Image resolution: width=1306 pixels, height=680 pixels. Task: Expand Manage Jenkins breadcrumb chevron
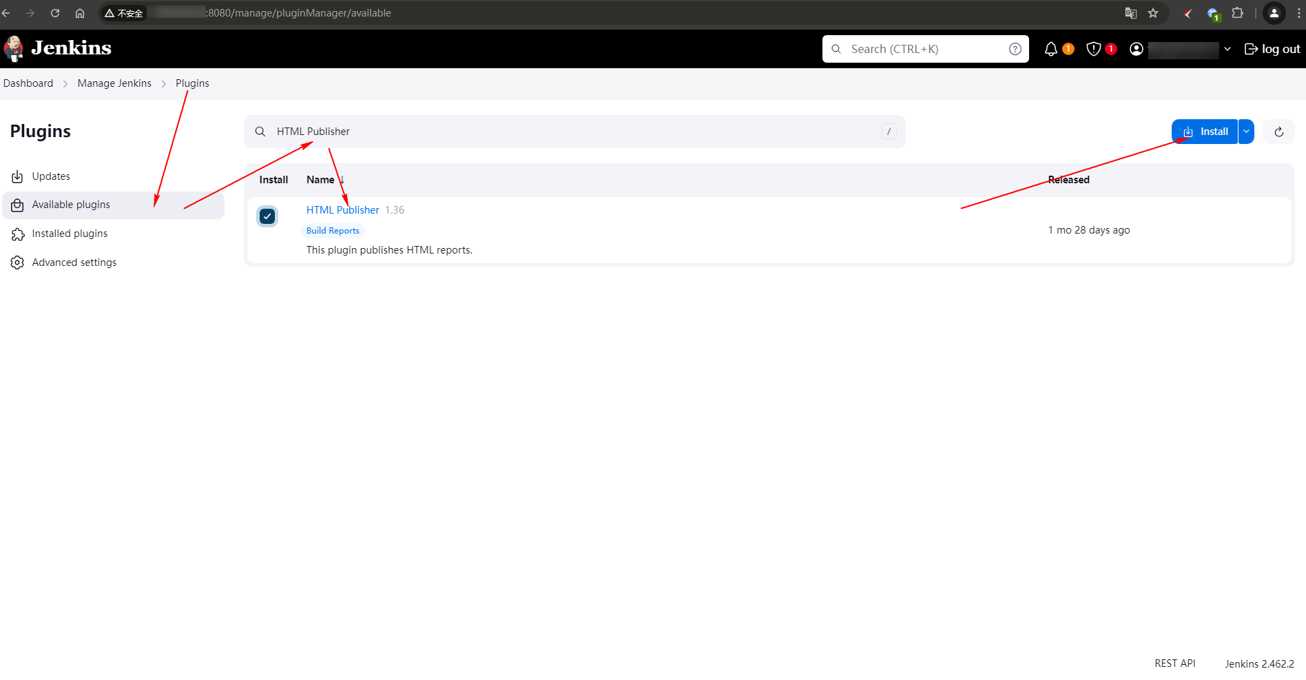164,83
